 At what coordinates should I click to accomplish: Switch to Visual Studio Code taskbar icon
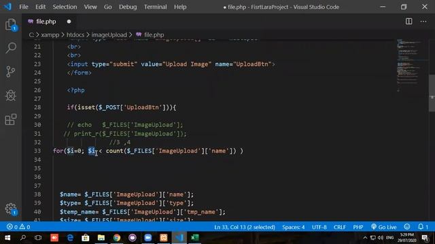pyautogui.click(x=179, y=238)
